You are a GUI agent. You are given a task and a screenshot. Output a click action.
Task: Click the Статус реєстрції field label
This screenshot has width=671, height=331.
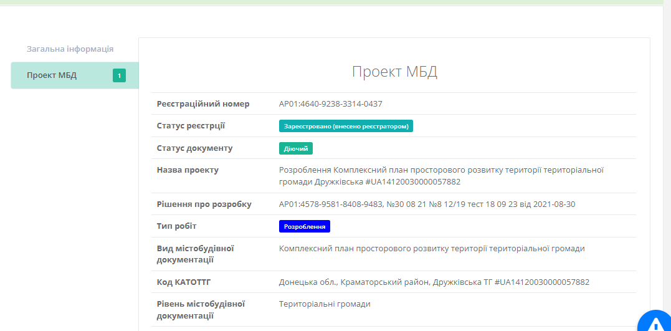[191, 126]
